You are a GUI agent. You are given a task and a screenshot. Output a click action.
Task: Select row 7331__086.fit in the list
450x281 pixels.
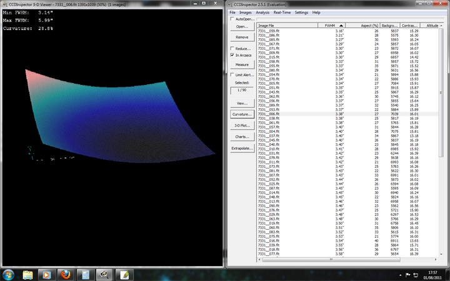pos(347,35)
